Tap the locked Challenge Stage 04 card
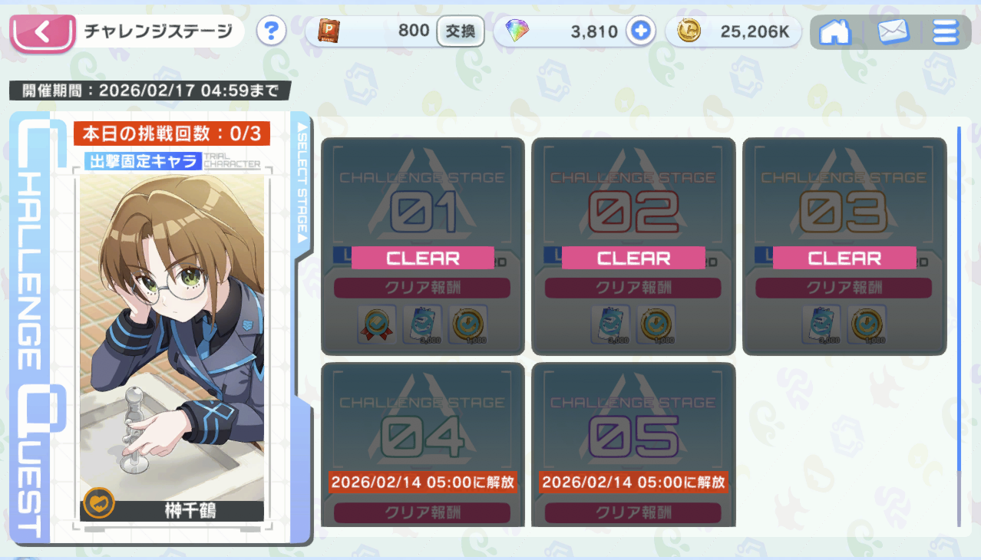Viewport: 981px width, 560px height. tap(423, 445)
